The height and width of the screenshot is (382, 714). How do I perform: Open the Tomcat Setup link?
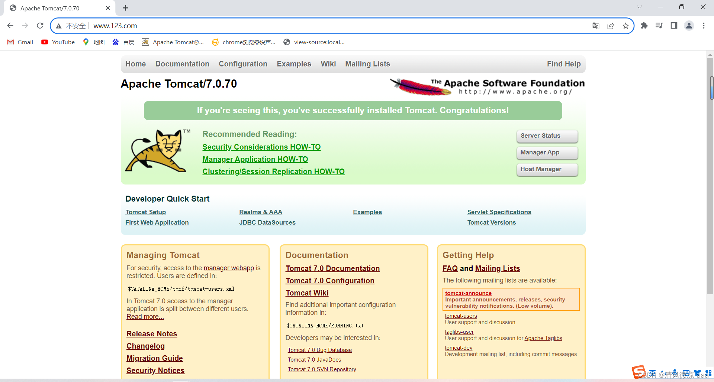tap(145, 212)
